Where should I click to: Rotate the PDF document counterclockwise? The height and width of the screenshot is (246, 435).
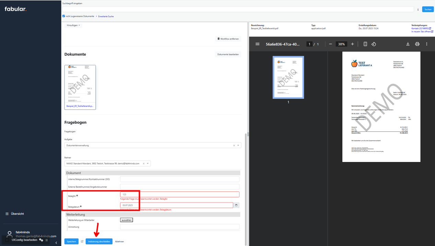(374, 44)
